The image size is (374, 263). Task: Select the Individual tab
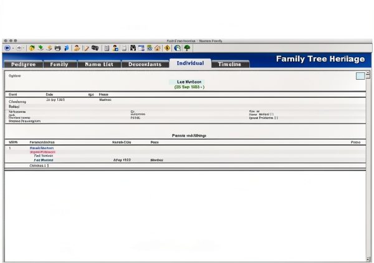coord(190,63)
